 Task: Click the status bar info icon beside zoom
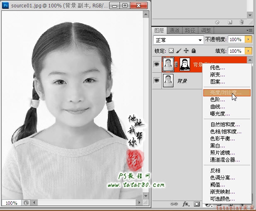point(26,203)
